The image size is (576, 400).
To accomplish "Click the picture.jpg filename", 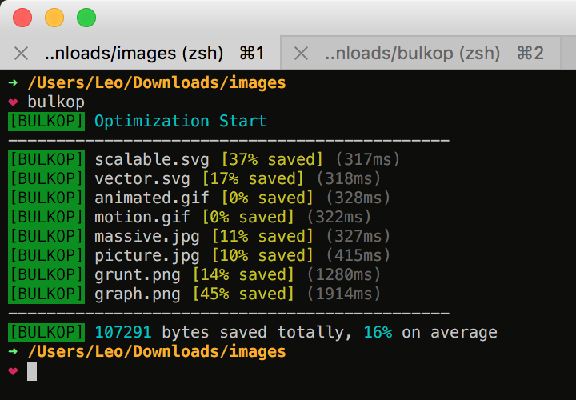I will tap(147, 256).
